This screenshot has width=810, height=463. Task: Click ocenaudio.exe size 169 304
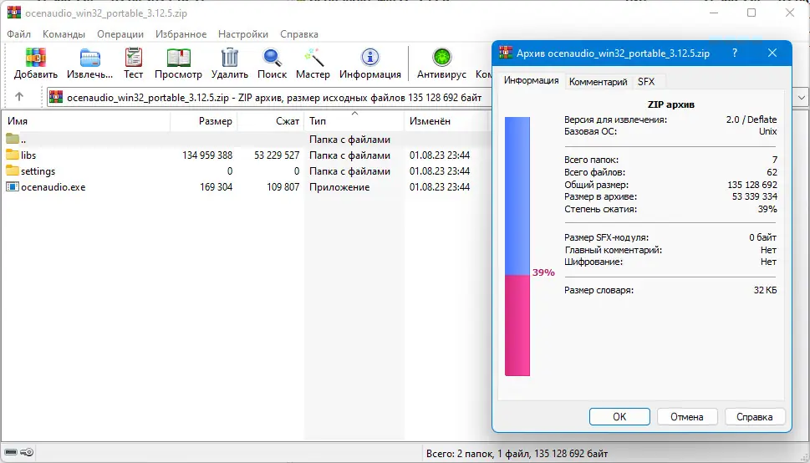[216, 187]
